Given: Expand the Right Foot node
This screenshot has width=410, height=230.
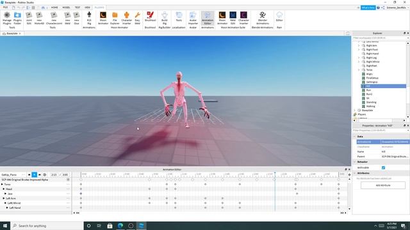Looking at the screenshot, I should 359,50.
